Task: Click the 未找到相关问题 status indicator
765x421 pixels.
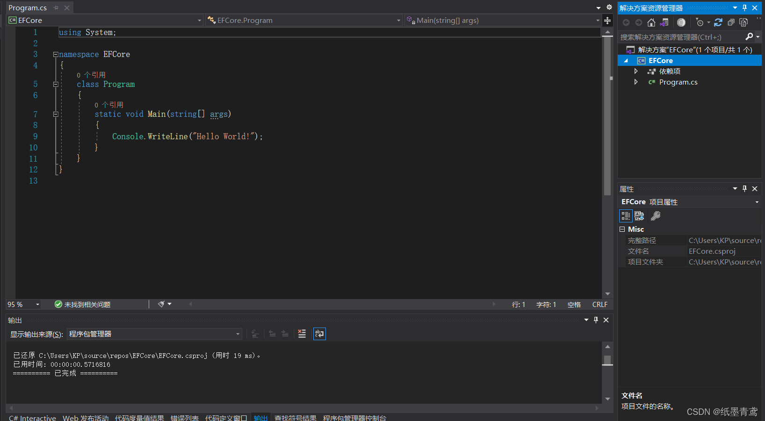Action: pos(83,304)
